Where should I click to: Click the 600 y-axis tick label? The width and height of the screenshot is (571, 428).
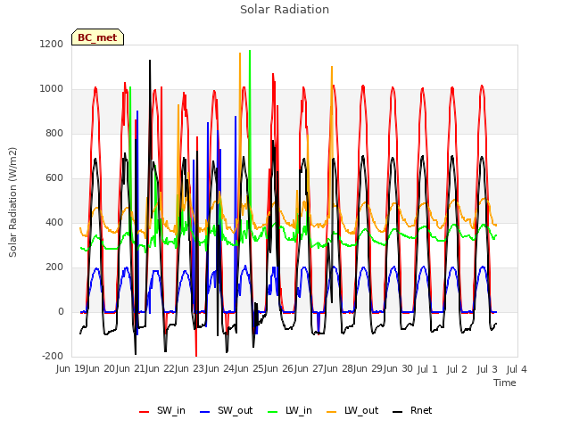pos(54,177)
